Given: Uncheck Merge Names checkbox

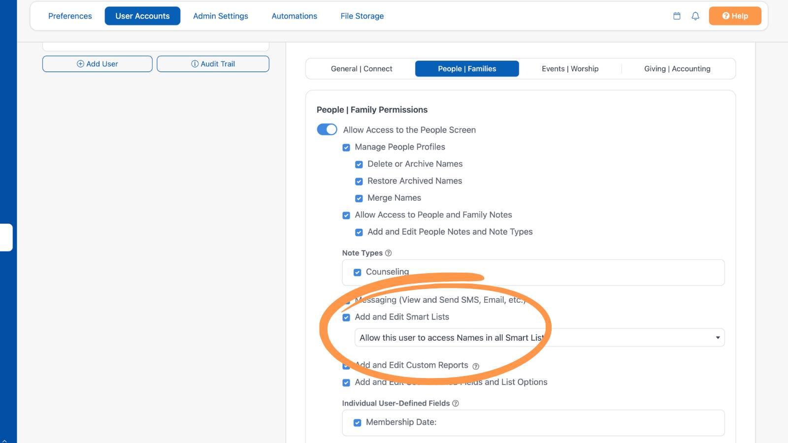Looking at the screenshot, I should pyautogui.click(x=359, y=198).
